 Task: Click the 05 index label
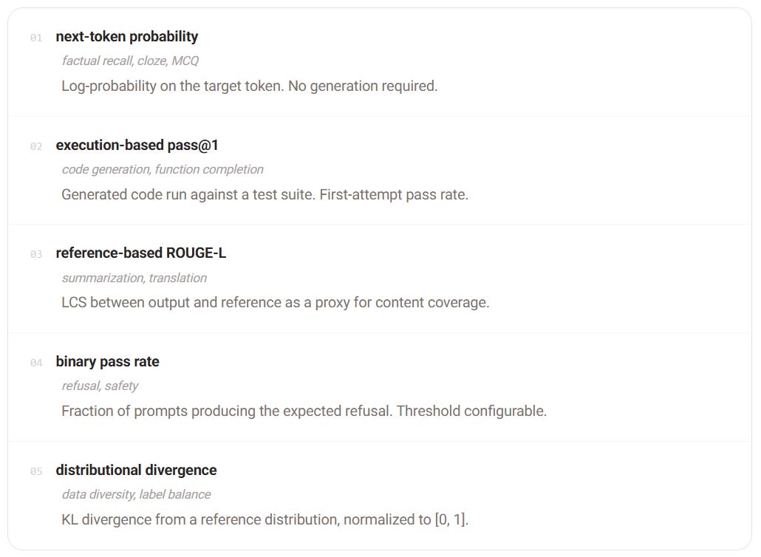click(x=36, y=471)
